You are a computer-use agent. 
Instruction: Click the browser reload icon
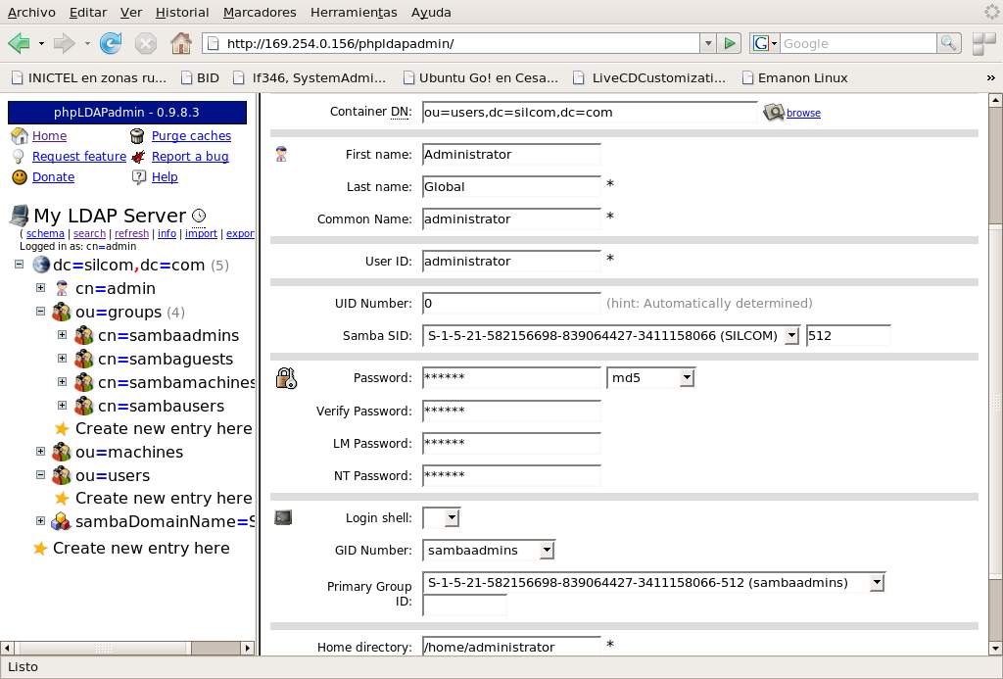click(x=111, y=43)
